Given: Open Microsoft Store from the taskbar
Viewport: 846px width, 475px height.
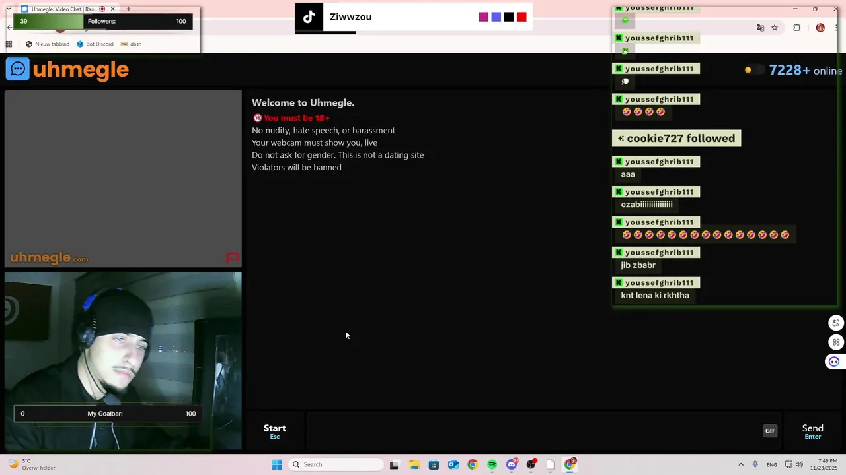Looking at the screenshot, I should tap(434, 464).
